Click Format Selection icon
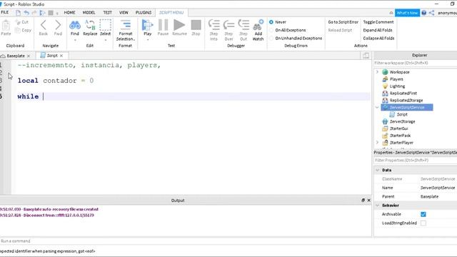 pyautogui.click(x=126, y=25)
